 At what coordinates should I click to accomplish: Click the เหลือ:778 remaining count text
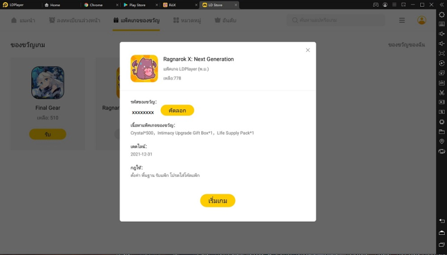pyautogui.click(x=172, y=78)
